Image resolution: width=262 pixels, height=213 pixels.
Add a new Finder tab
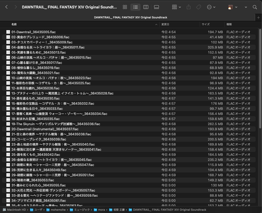[258, 17]
